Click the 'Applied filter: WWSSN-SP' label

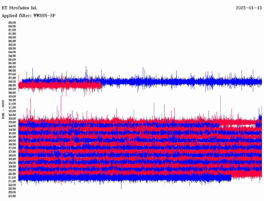(28, 16)
